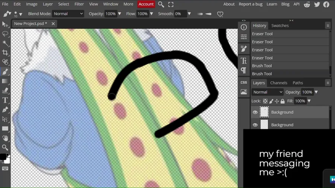The height and width of the screenshot is (188, 335).
Task: Open the Learn link
Action: (x=272, y=4)
